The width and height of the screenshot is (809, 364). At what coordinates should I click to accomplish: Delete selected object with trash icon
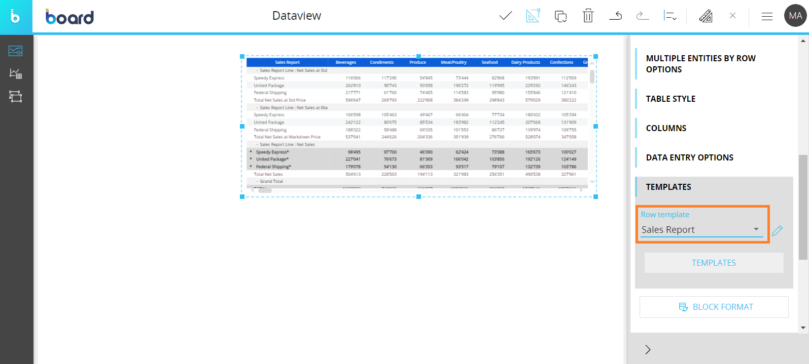(x=588, y=16)
